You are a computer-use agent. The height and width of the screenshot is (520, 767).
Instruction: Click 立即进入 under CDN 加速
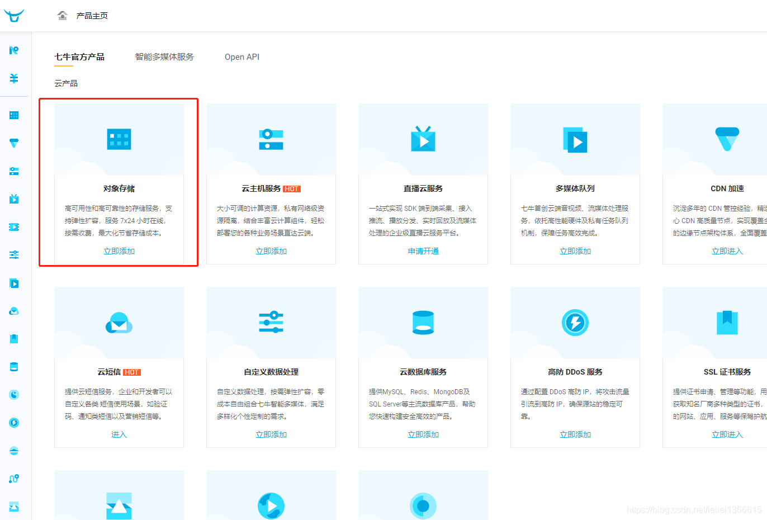727,251
